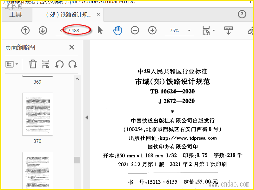Rotate page clockwise
The height and width of the screenshot is (190, 254).
pyautogui.click(x=72, y=64)
